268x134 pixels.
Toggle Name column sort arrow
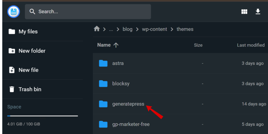click(x=116, y=45)
